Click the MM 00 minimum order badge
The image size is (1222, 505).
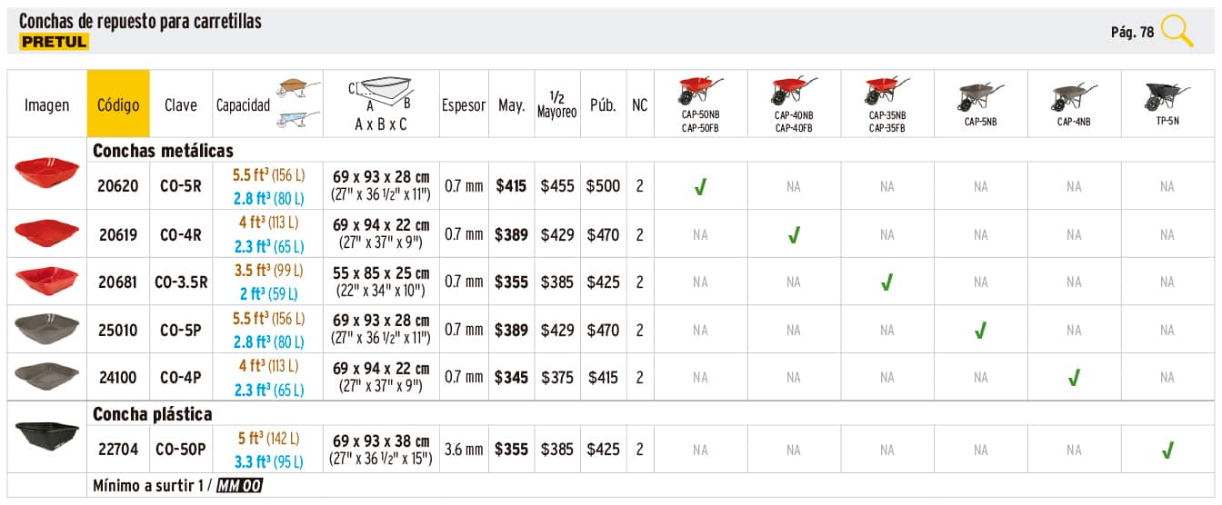[x=239, y=486]
